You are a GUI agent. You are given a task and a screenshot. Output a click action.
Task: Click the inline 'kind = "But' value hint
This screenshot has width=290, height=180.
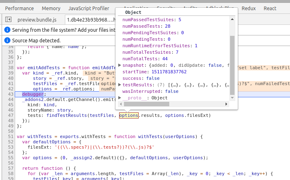pos(100,73)
